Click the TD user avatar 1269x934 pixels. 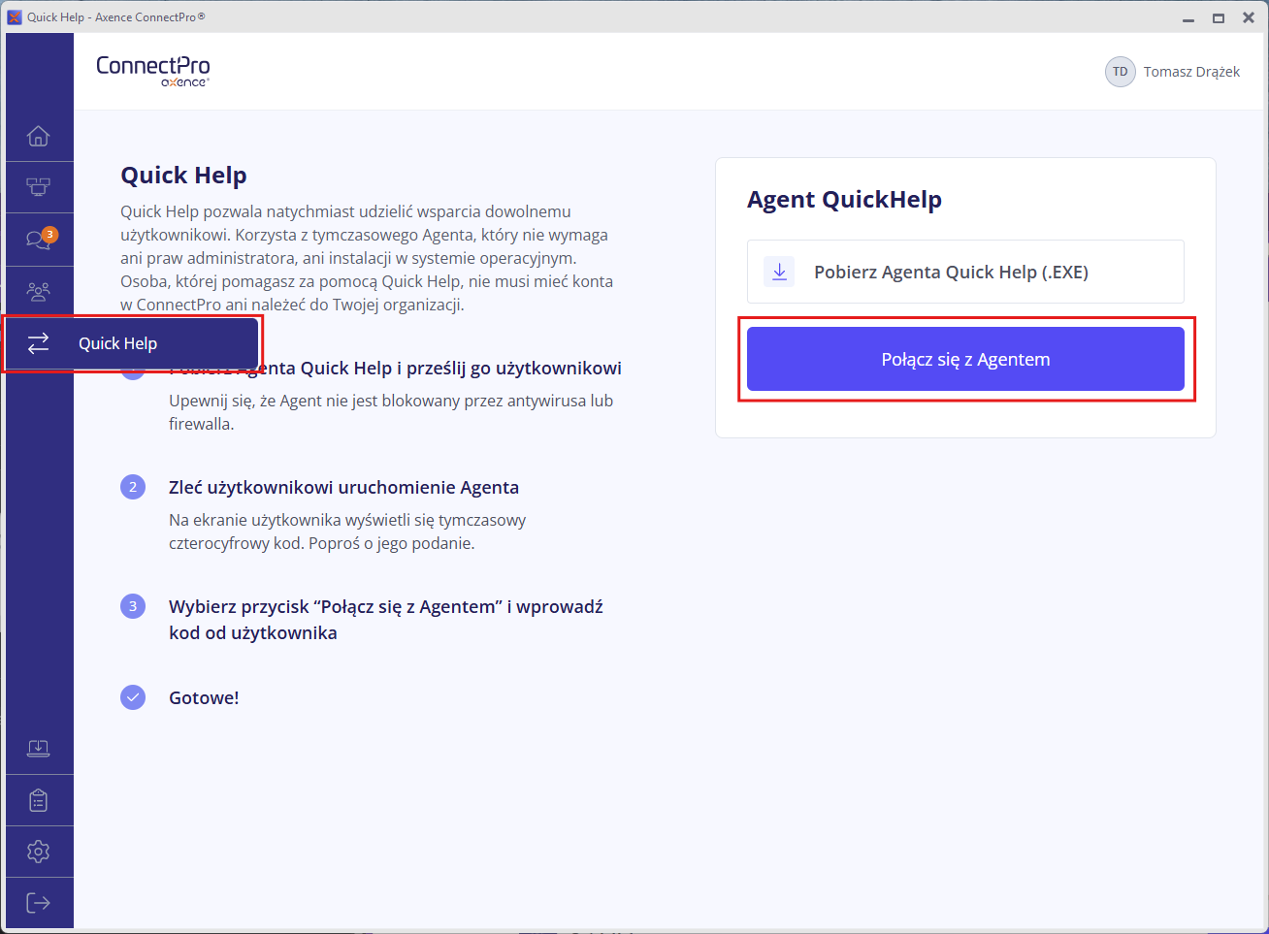pos(1121,72)
